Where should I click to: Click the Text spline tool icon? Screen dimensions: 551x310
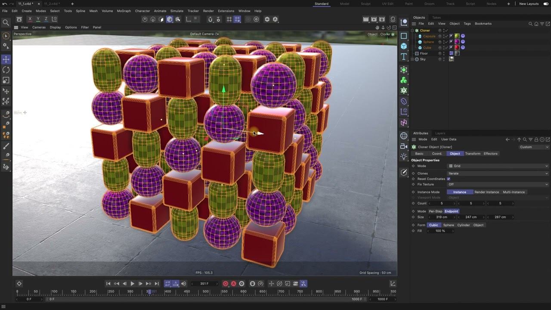404,57
